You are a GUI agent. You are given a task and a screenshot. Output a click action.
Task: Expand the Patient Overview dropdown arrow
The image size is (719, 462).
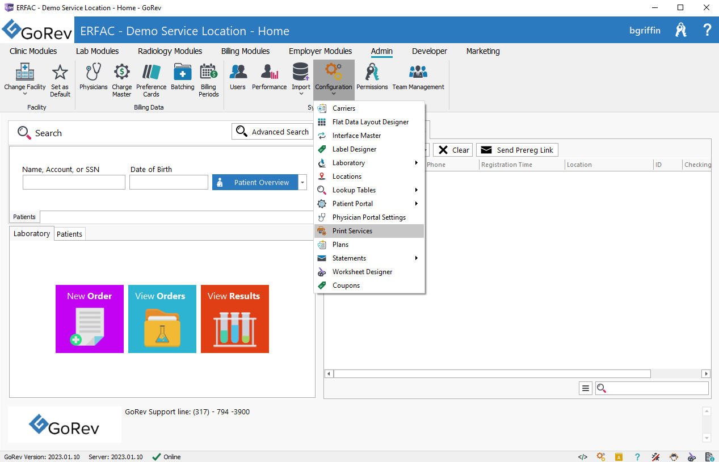tap(302, 182)
